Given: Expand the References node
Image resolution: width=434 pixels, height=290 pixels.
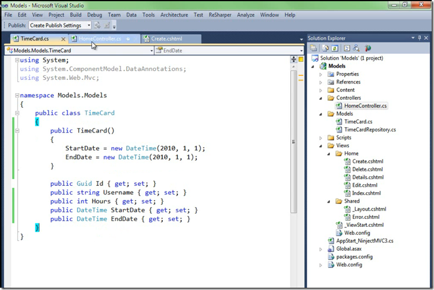Looking at the screenshot, I should click(x=321, y=82).
